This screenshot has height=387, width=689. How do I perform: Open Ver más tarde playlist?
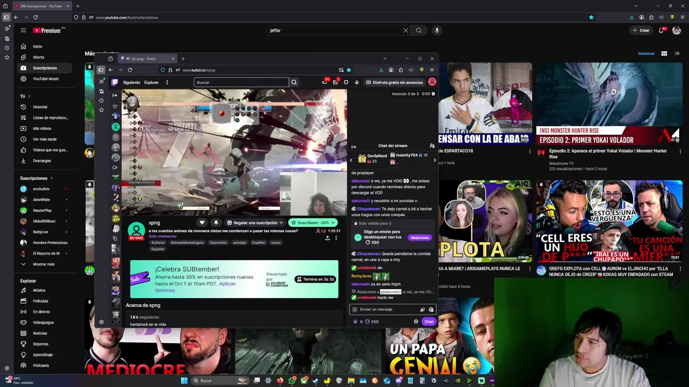(x=45, y=139)
